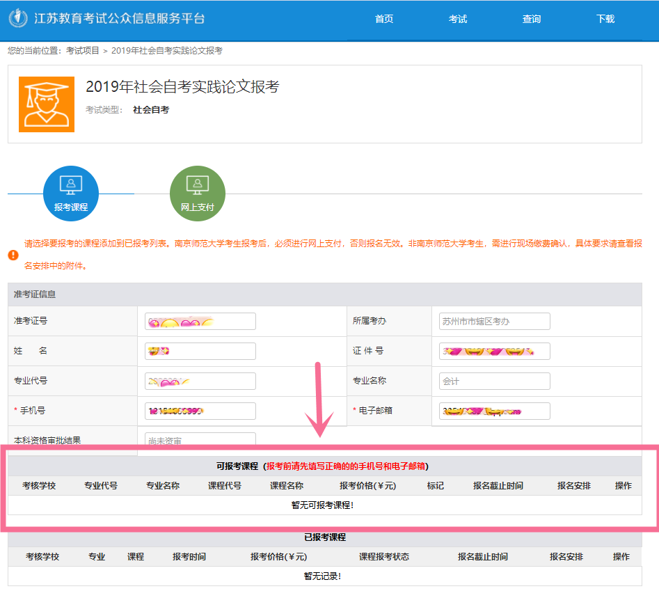659x598 pixels.
Task: Open the 首页 menu item
Action: tap(384, 19)
